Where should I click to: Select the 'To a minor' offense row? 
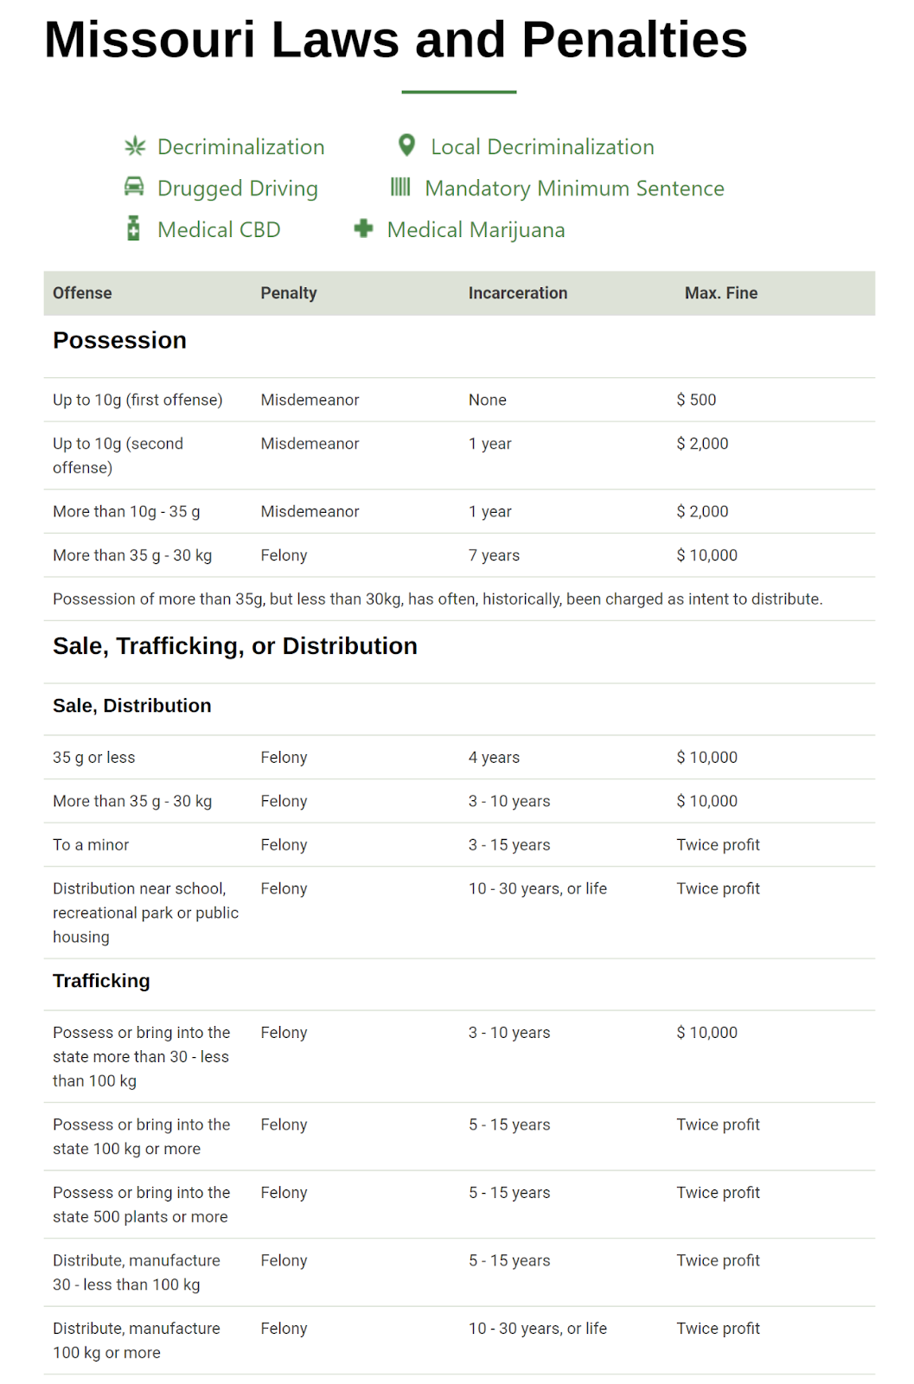click(x=459, y=845)
